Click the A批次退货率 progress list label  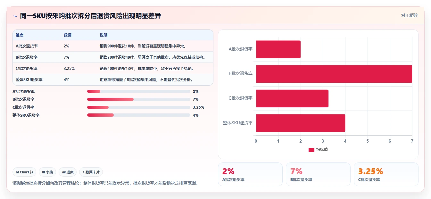tap(23, 91)
